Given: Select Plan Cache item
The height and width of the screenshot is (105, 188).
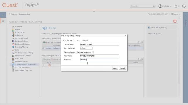Looking at the screenshot, I should (x=19, y=59).
